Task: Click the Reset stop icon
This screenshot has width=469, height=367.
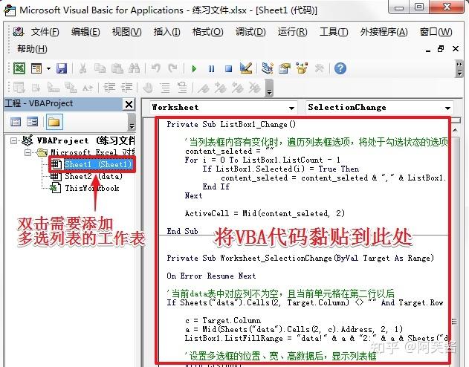Action: coord(228,69)
